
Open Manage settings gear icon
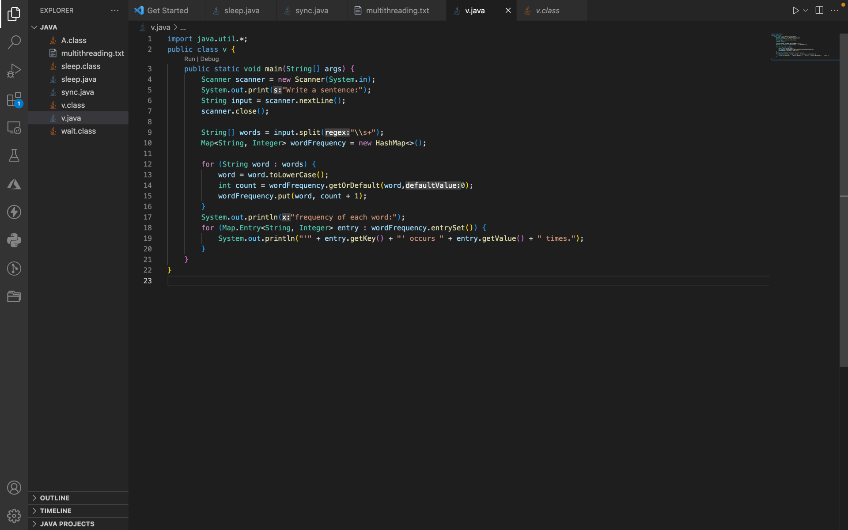(x=14, y=515)
